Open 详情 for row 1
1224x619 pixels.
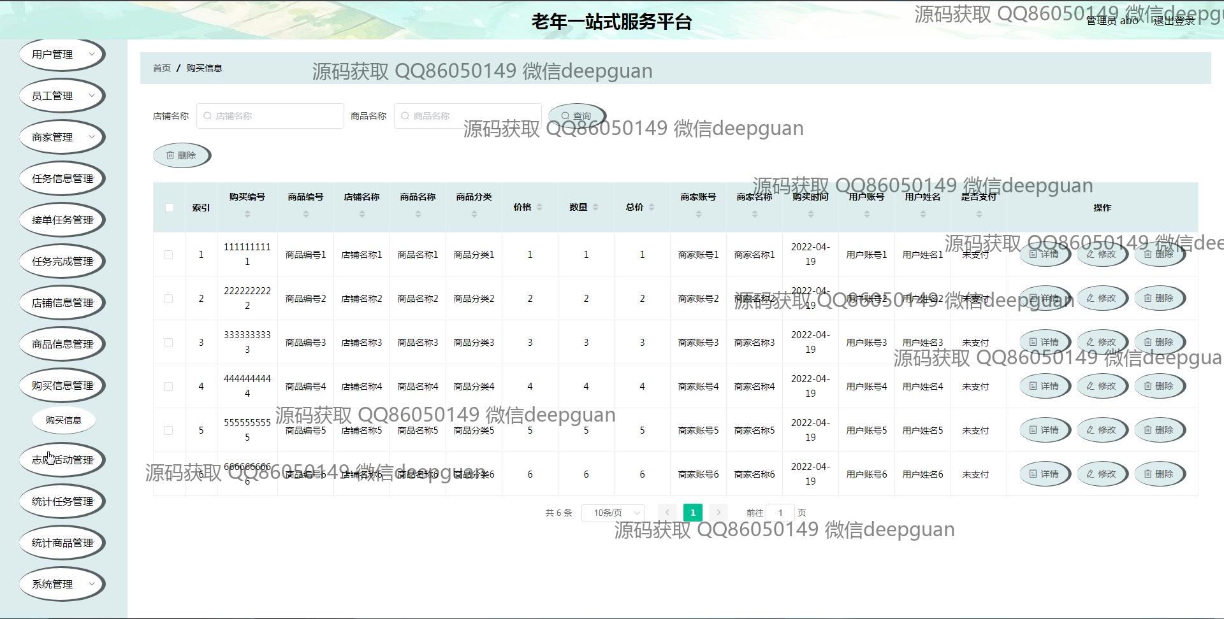pos(1044,254)
